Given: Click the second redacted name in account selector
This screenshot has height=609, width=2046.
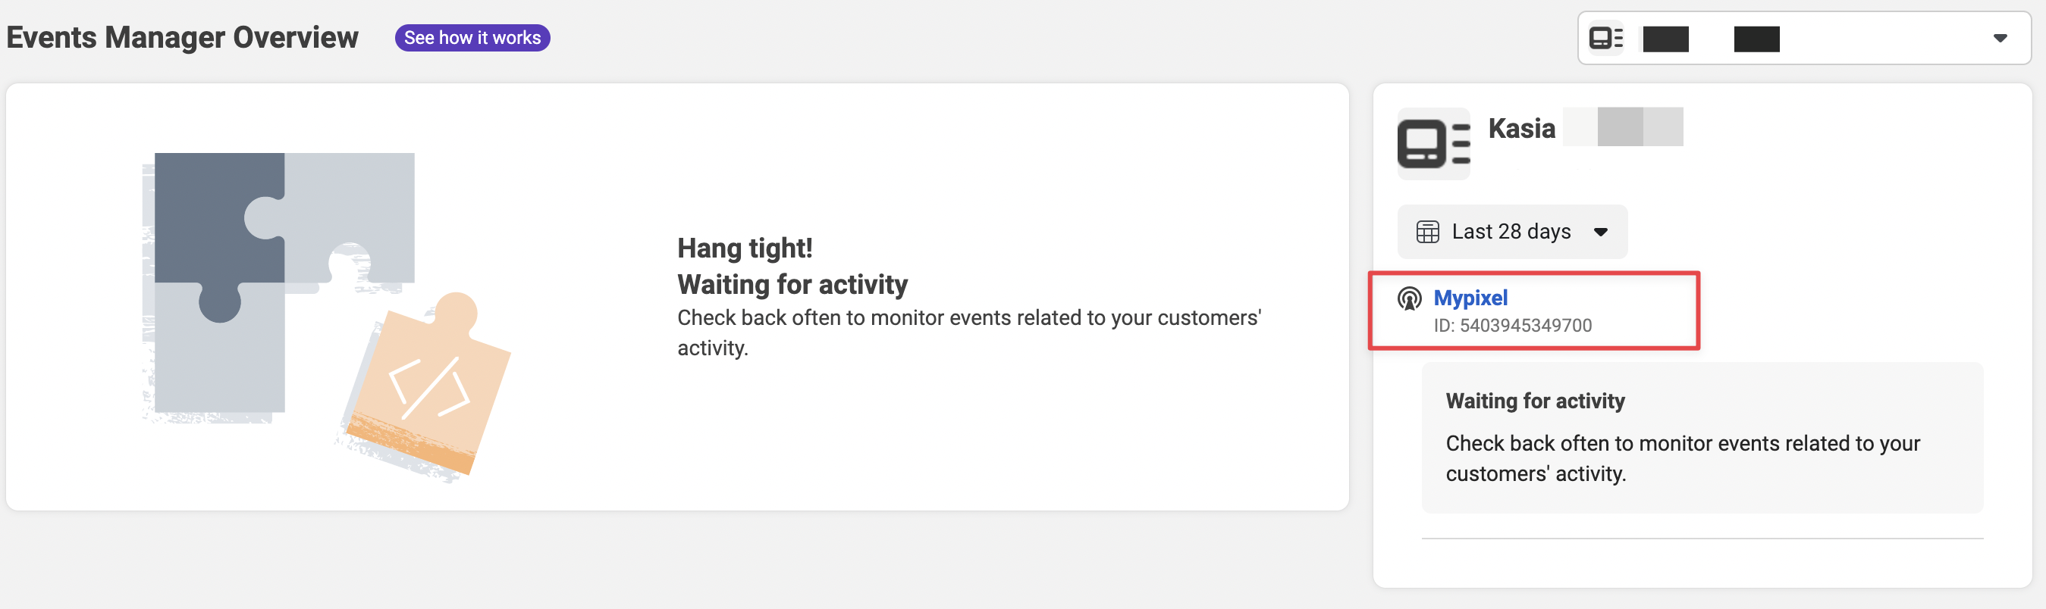Looking at the screenshot, I should [x=1756, y=38].
